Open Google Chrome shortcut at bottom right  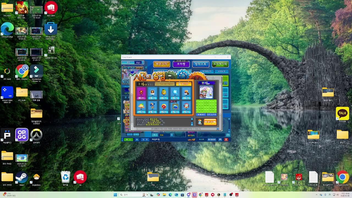[342, 178]
